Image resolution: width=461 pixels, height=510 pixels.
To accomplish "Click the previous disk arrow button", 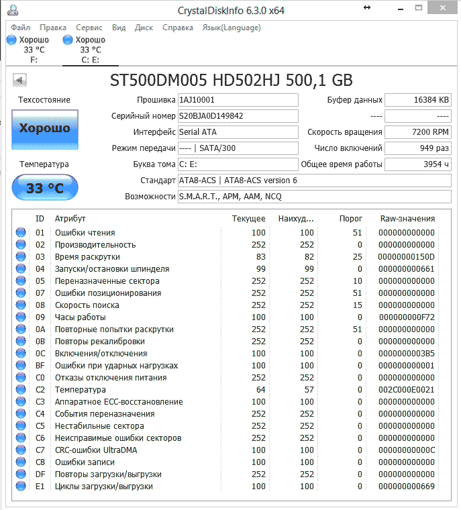I will 19,80.
